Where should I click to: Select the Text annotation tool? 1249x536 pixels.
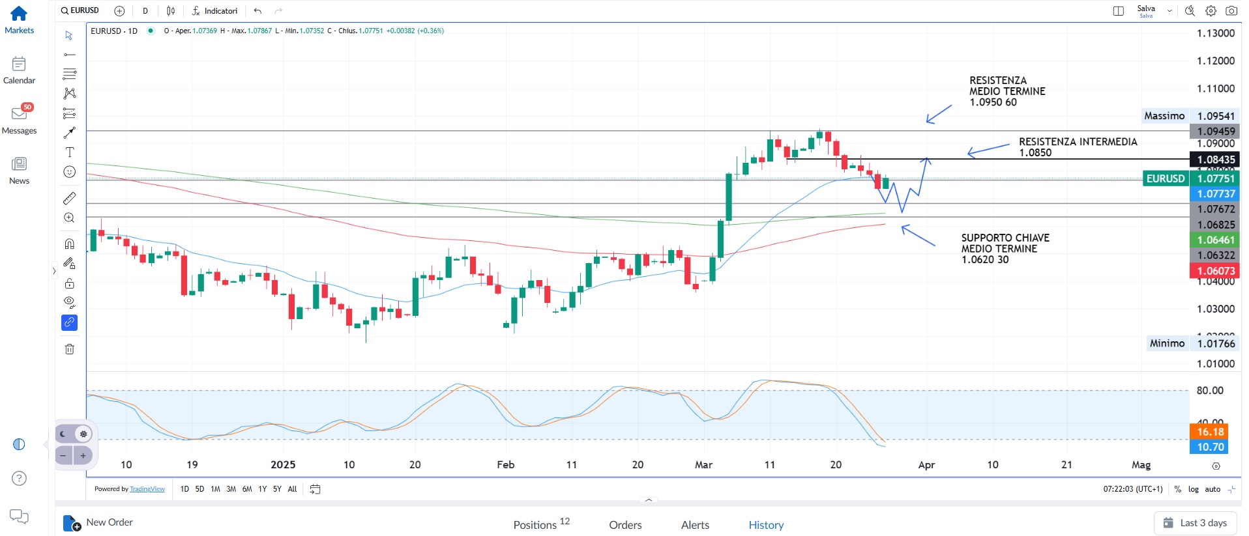70,152
